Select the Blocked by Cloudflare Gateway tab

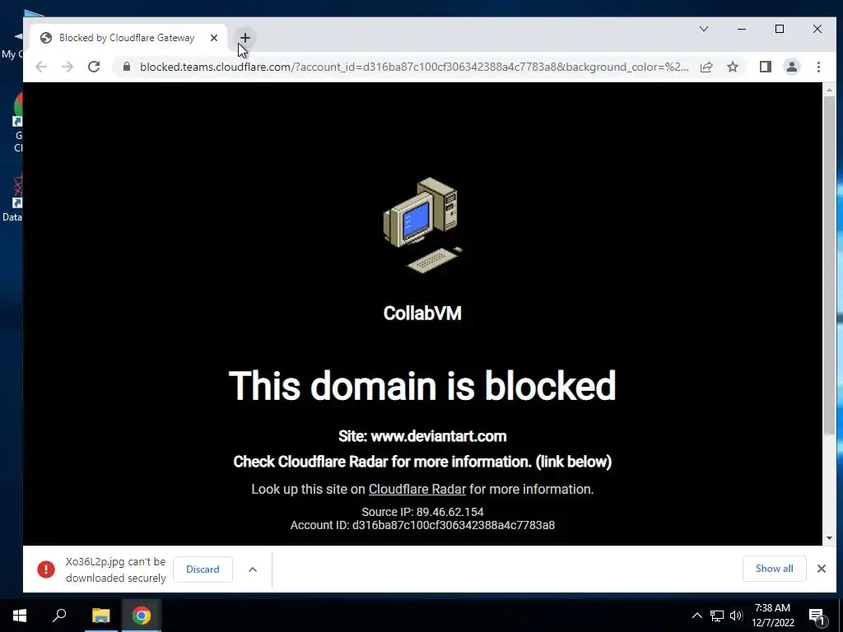128,38
